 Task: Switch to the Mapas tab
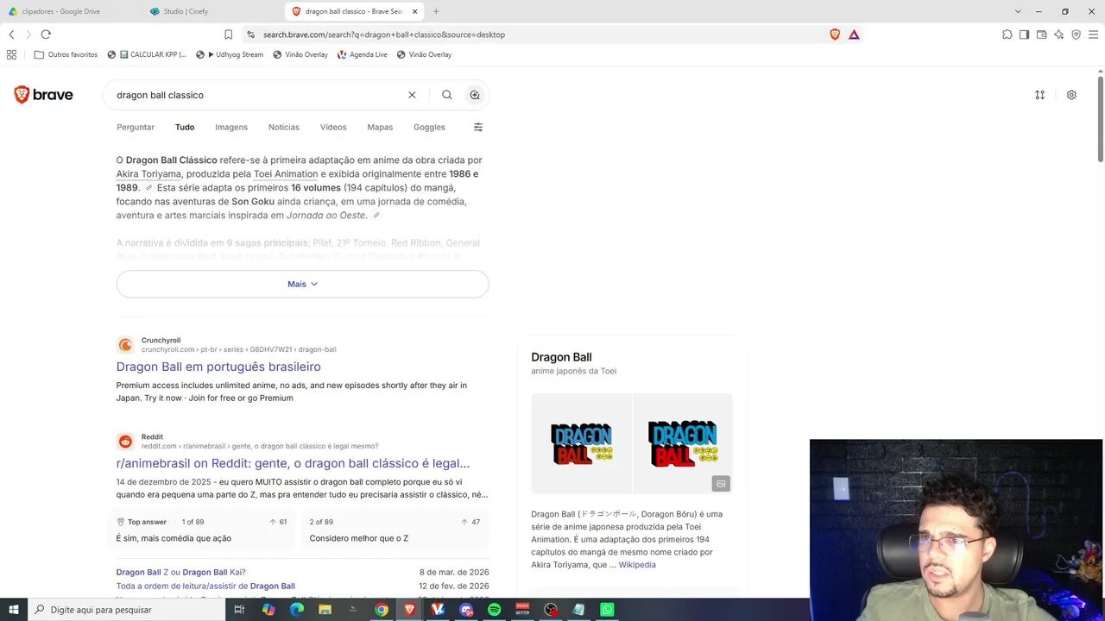pyautogui.click(x=380, y=127)
